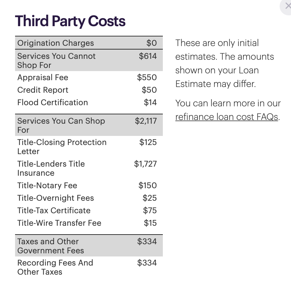Click the initial estimates disclaimer text
Viewport: 291px width, 290px height.
tap(225, 63)
